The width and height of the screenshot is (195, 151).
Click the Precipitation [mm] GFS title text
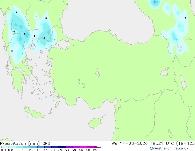pos(25,144)
